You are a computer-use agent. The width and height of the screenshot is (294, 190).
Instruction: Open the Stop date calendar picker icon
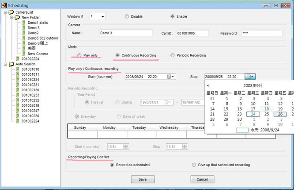pos(251,77)
